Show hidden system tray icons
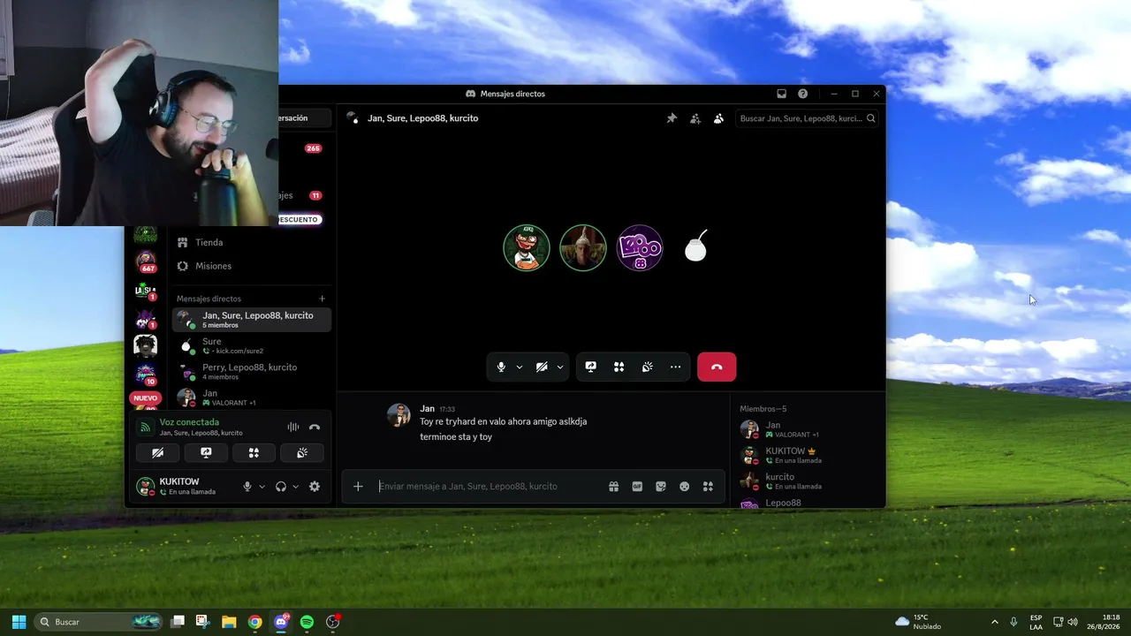The width and height of the screenshot is (1131, 636). 995,622
